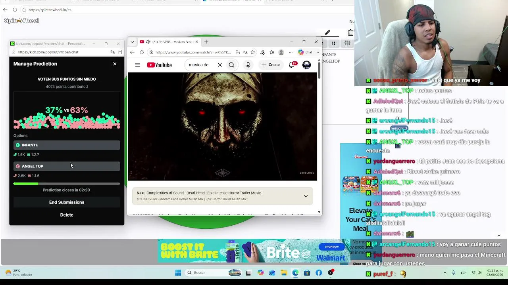View site info lock in Kick popout
Screen dimensions: 508x285
13,52
